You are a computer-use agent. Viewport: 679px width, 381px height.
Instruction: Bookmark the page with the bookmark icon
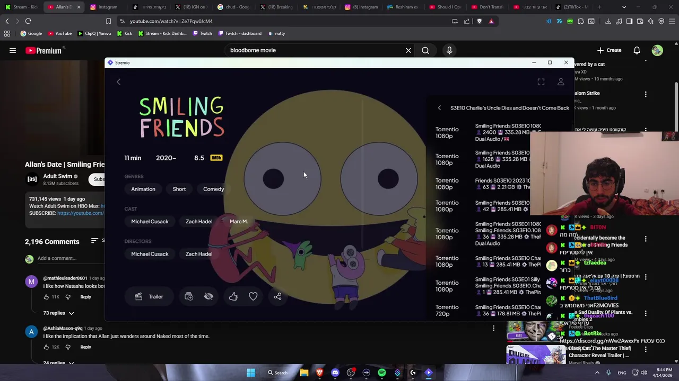[108, 21]
